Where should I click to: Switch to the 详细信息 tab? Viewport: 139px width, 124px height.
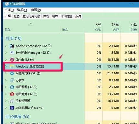(67, 17)
